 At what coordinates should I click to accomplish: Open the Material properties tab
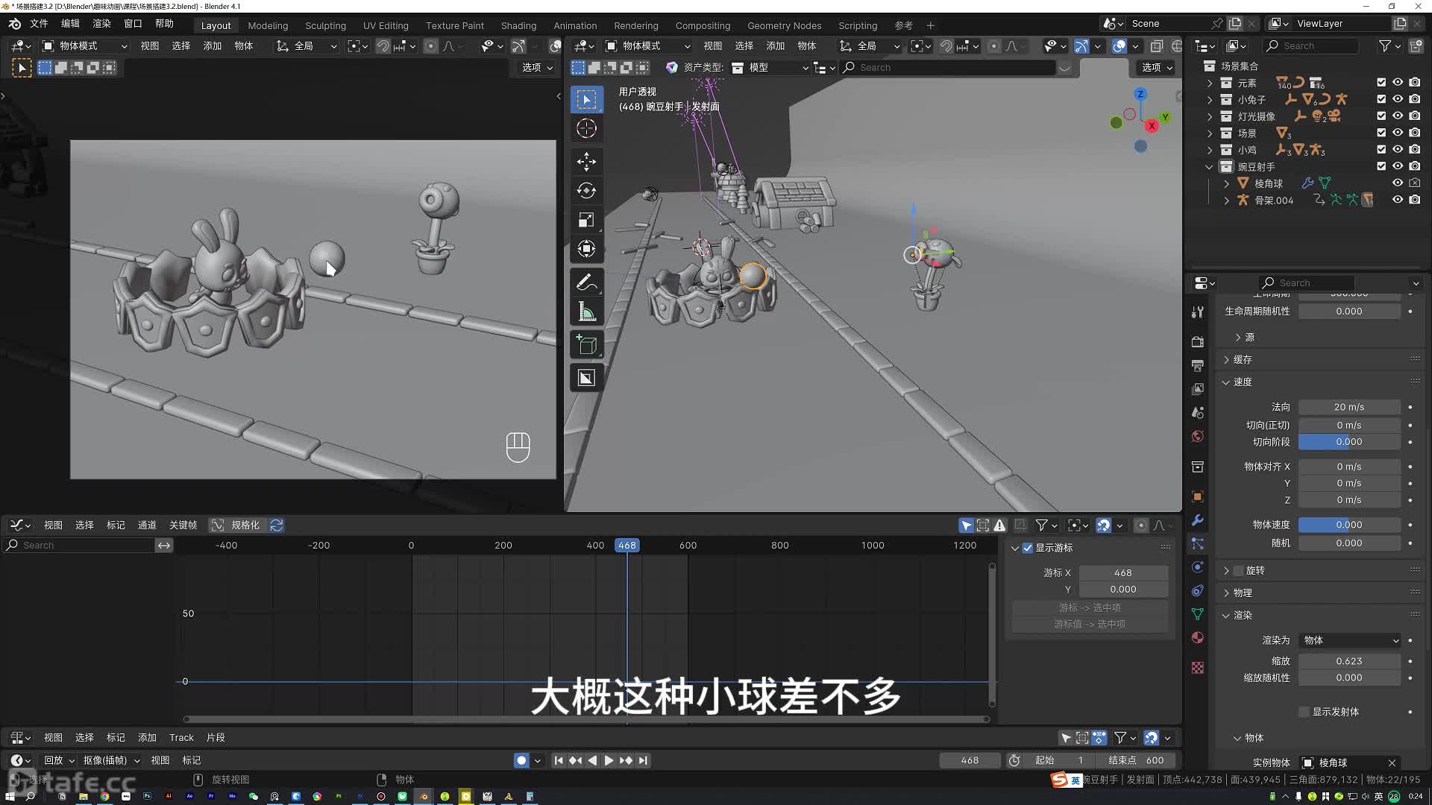pos(1198,637)
